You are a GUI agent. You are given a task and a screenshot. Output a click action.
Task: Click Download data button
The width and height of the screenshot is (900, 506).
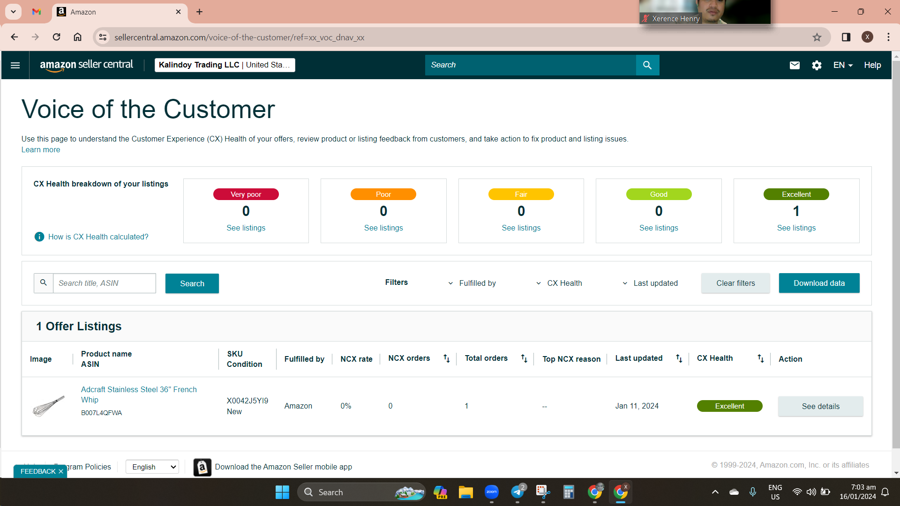click(819, 283)
